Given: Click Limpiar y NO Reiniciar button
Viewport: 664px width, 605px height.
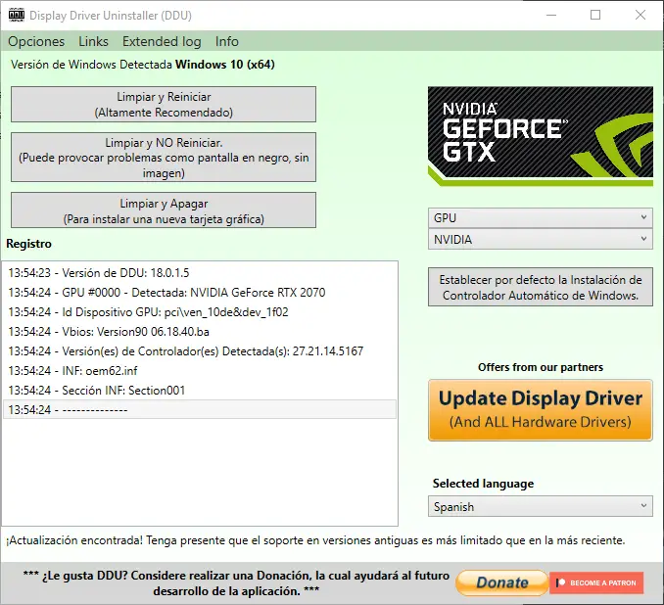Looking at the screenshot, I should coord(164,158).
